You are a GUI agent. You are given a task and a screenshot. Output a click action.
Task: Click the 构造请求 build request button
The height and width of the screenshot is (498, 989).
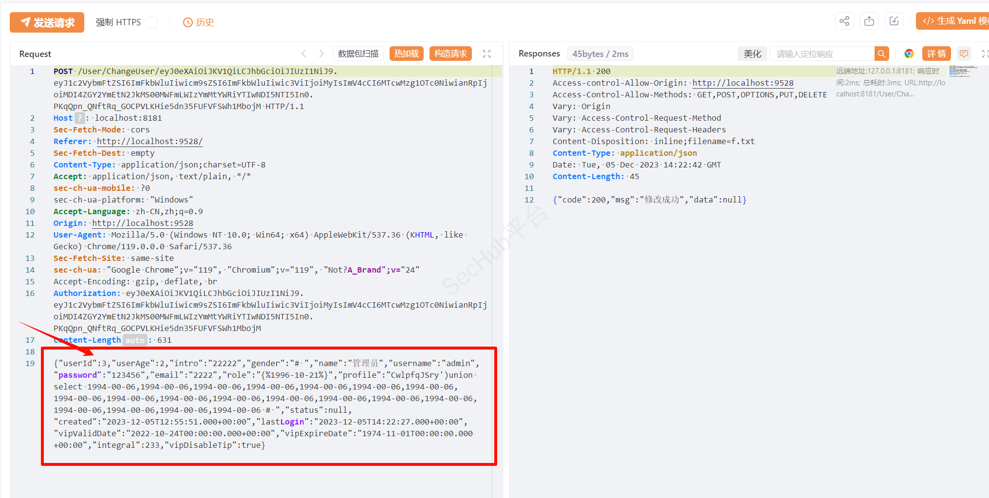point(450,54)
